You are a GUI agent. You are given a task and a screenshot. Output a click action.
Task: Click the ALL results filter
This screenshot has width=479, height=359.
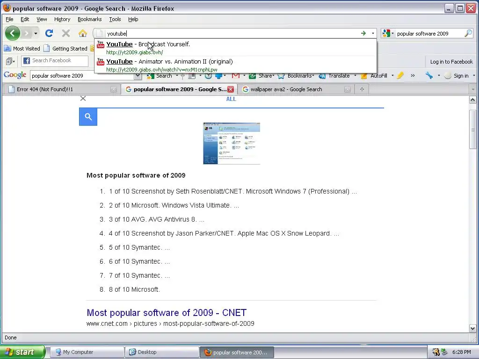pos(231,99)
